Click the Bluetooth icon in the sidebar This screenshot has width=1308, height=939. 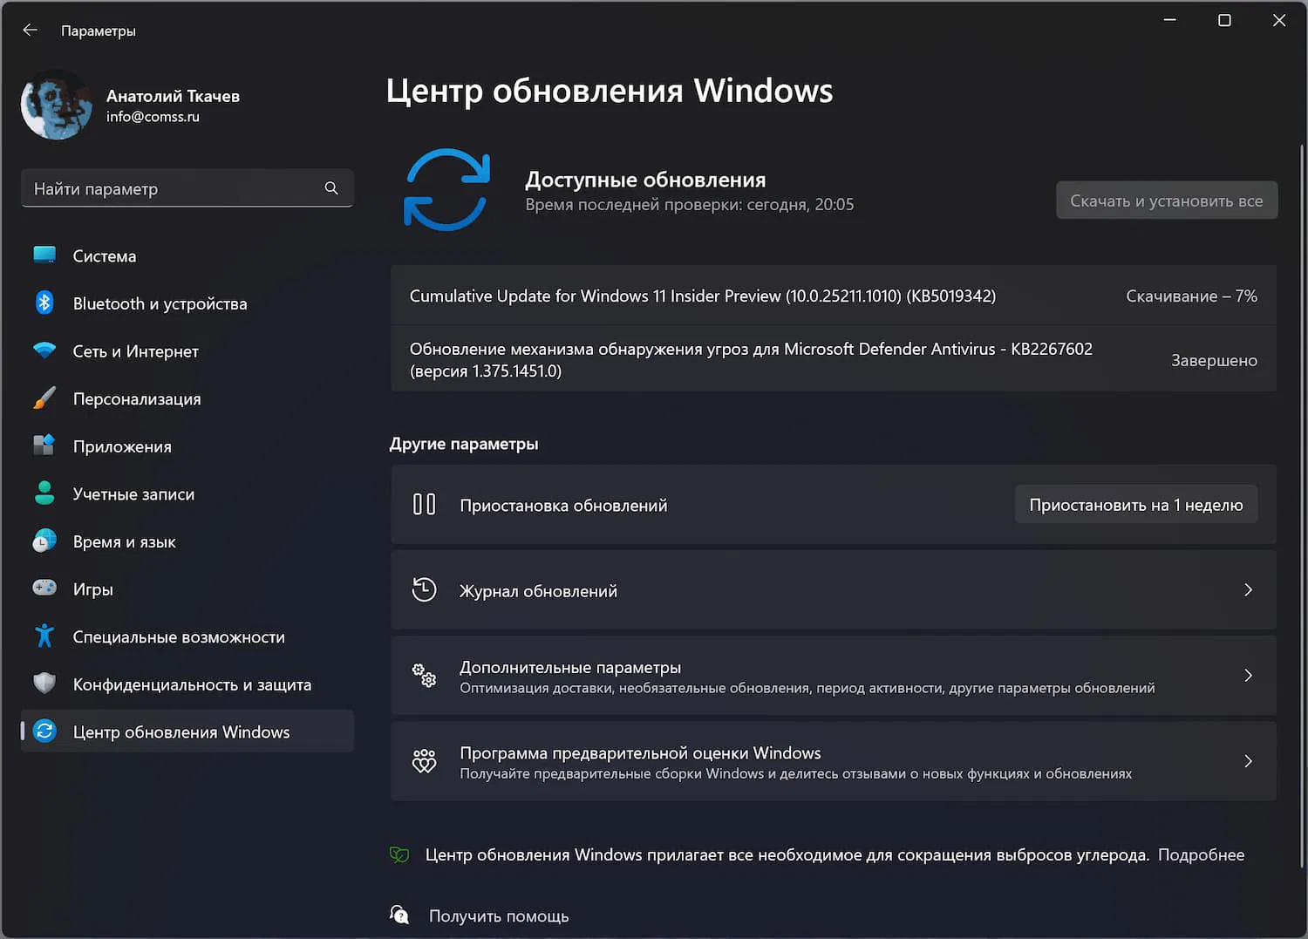point(44,303)
